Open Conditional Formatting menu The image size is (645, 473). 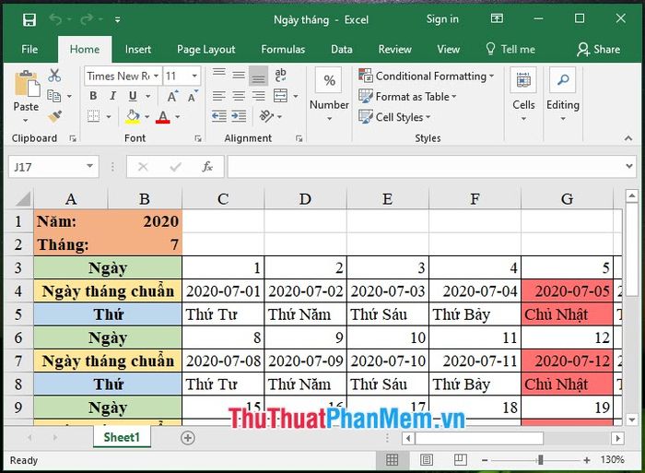pyautogui.click(x=426, y=76)
